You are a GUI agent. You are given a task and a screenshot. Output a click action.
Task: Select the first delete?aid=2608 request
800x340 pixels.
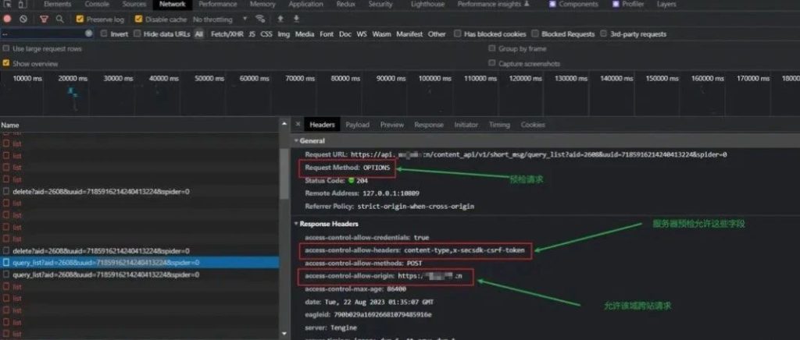101,191
